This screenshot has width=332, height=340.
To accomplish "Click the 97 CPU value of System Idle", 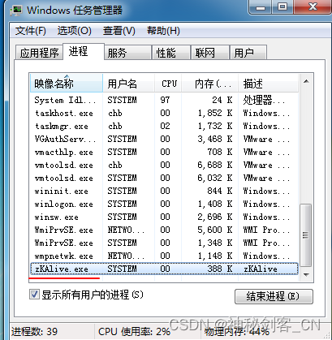I will click(165, 100).
